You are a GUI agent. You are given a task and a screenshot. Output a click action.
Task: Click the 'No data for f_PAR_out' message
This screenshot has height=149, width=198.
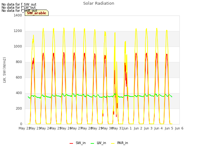coord(19,11)
